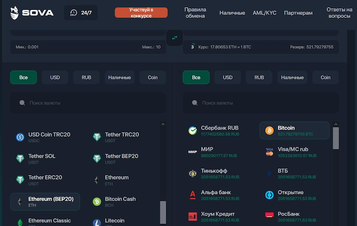The width and height of the screenshot is (357, 226).
Task: Click the Курс 17.80653 ETH = 1 BTC text
Action: pos(224,47)
